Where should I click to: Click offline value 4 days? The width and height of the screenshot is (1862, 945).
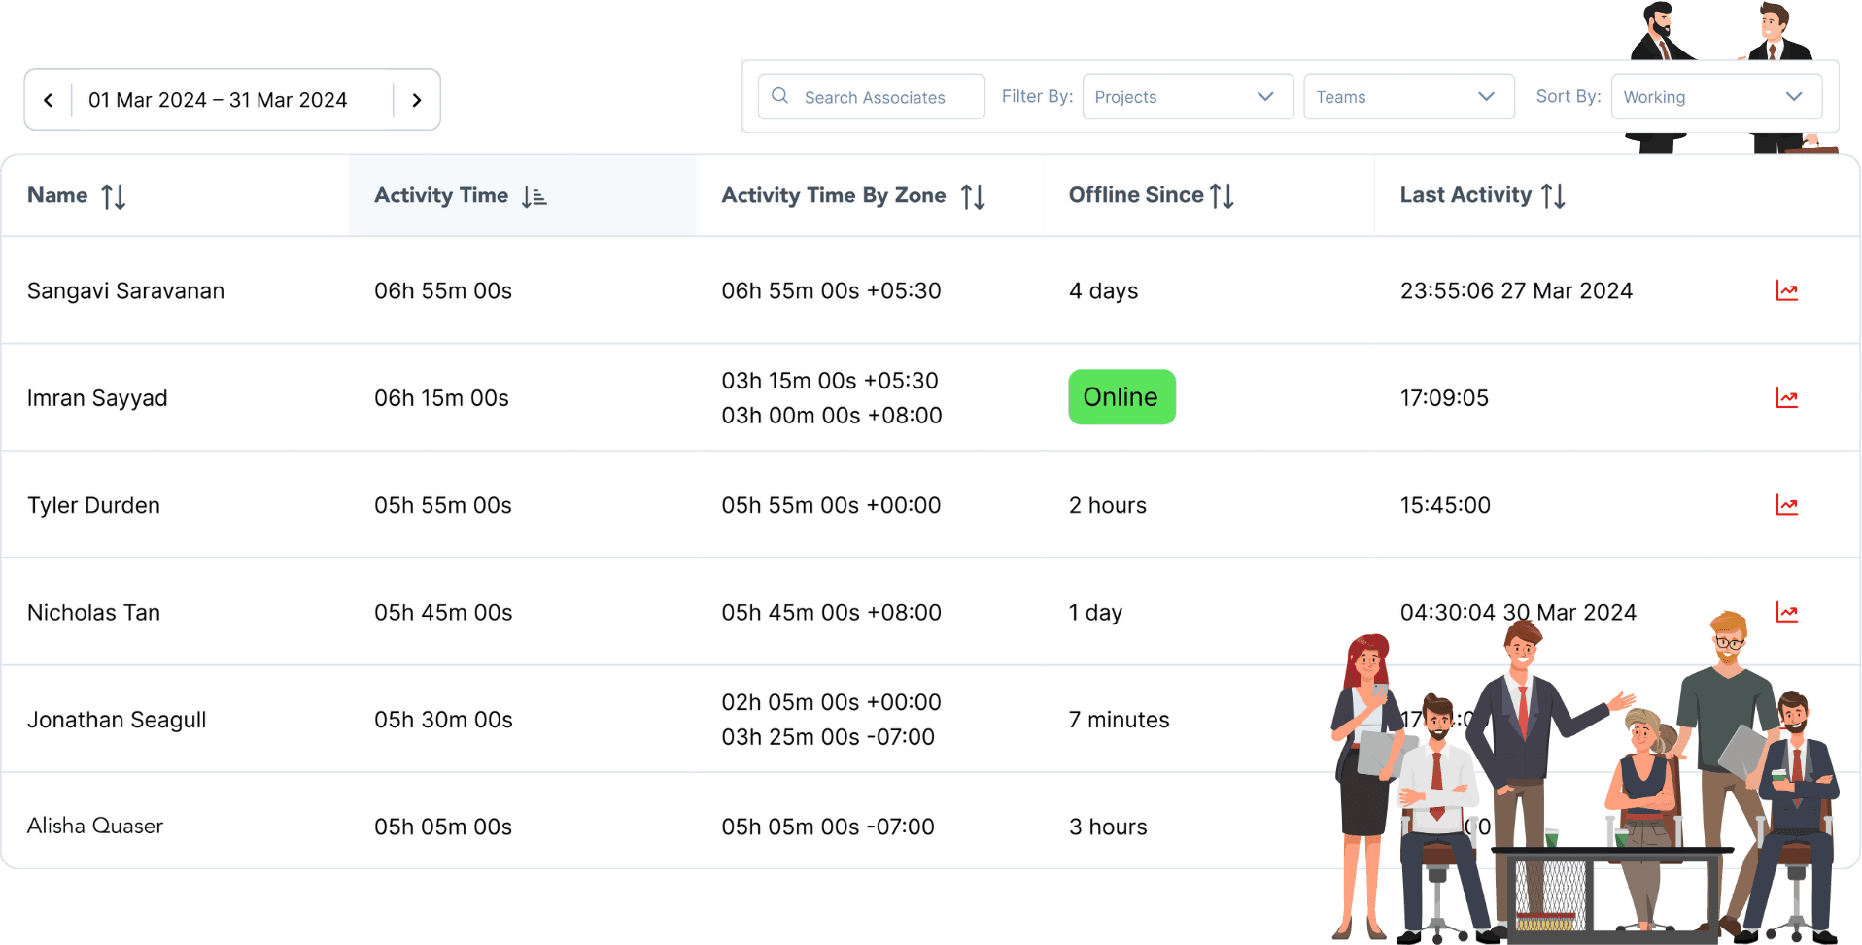1103,290
